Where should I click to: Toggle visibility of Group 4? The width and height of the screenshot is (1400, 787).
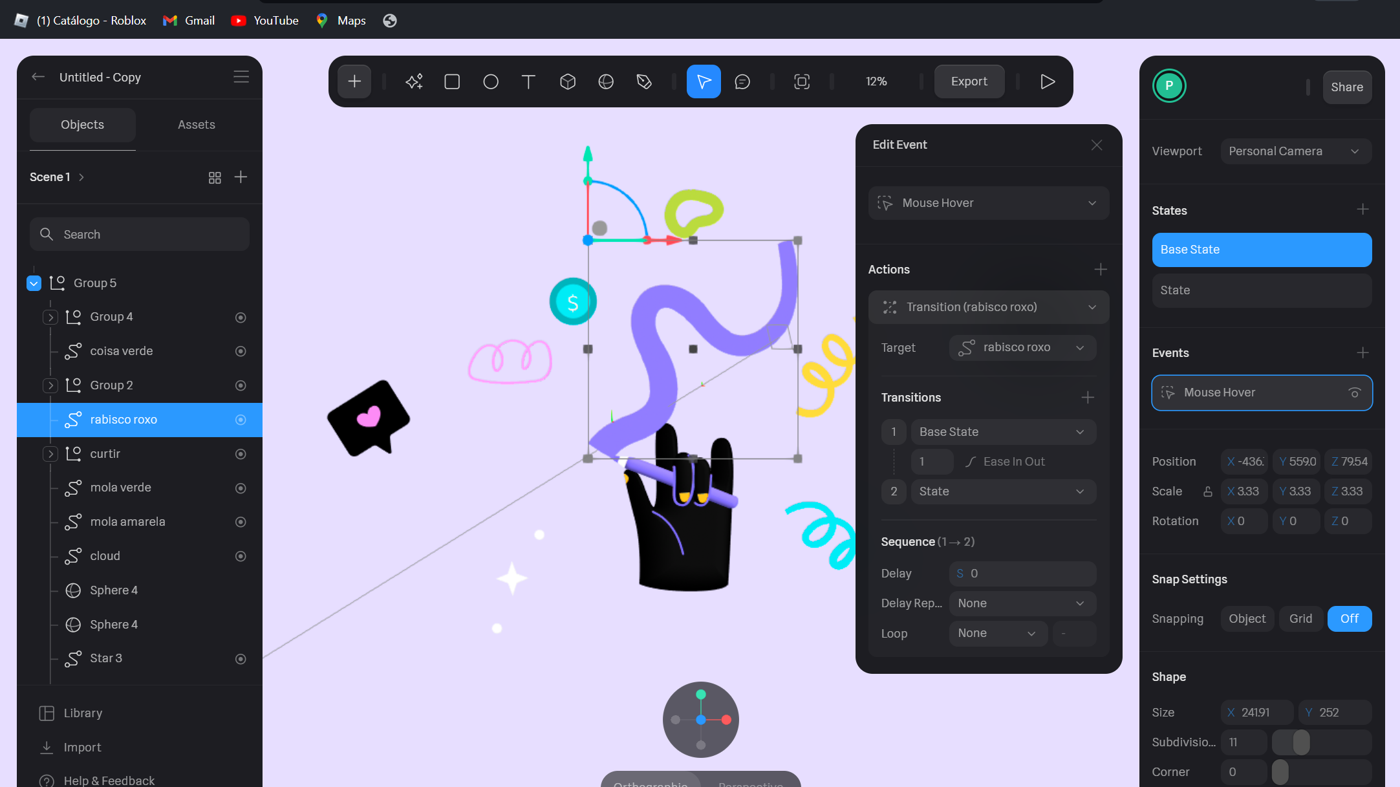coord(241,318)
